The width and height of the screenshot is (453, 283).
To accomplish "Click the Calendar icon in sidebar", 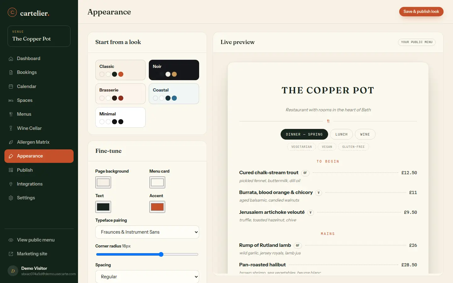I will [x=11, y=86].
